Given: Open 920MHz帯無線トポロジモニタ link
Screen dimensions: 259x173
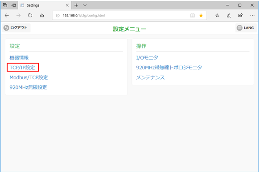Looking at the screenshot, I should [169, 68].
